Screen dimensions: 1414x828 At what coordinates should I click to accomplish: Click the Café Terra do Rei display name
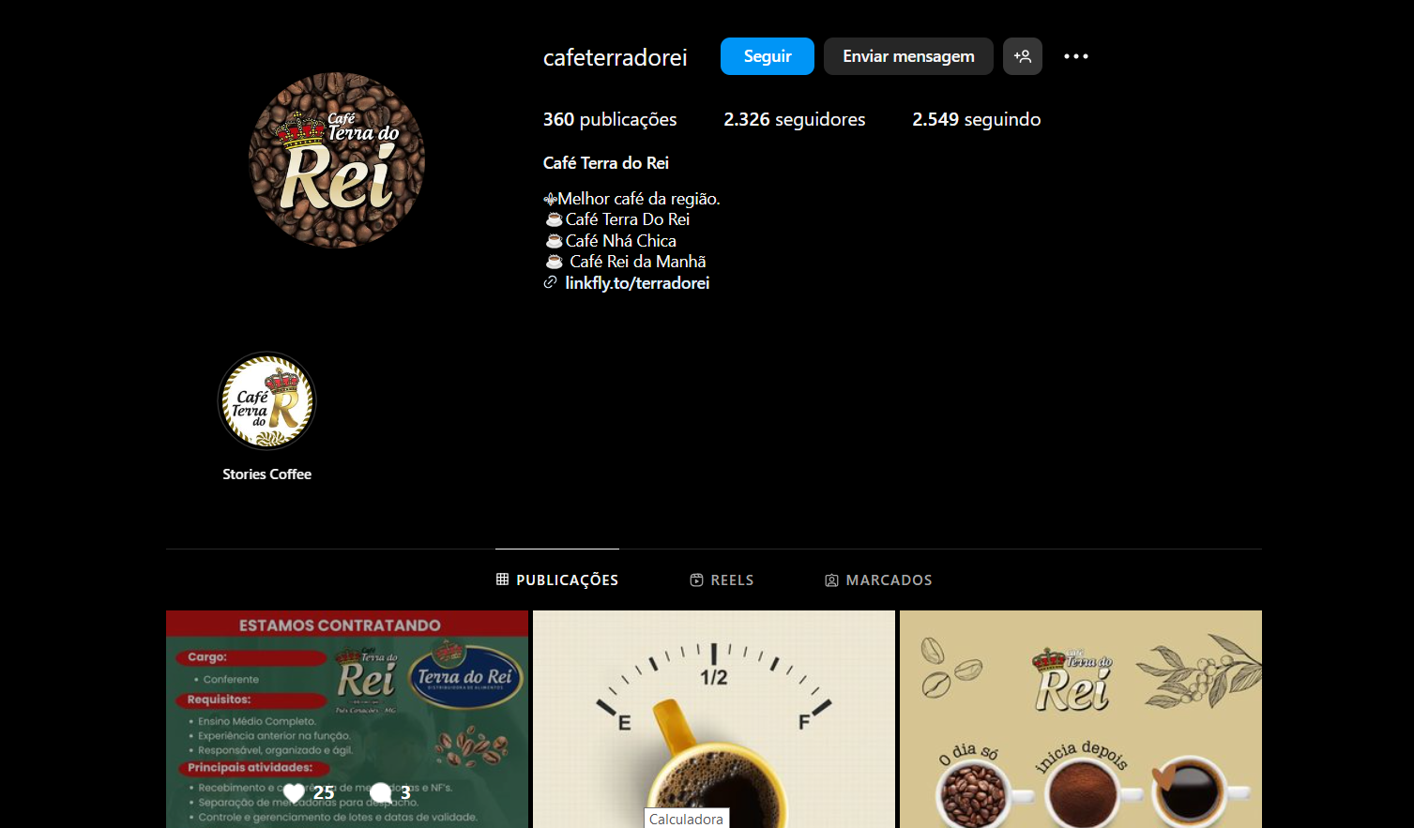606,163
